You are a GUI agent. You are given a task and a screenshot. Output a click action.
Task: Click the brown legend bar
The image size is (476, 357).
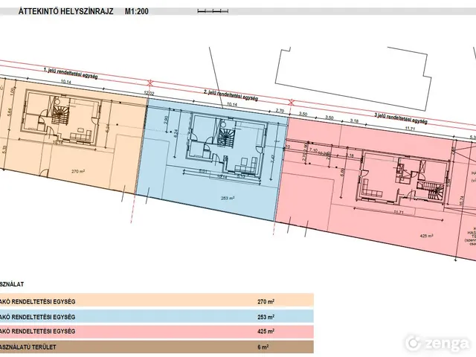157,347
